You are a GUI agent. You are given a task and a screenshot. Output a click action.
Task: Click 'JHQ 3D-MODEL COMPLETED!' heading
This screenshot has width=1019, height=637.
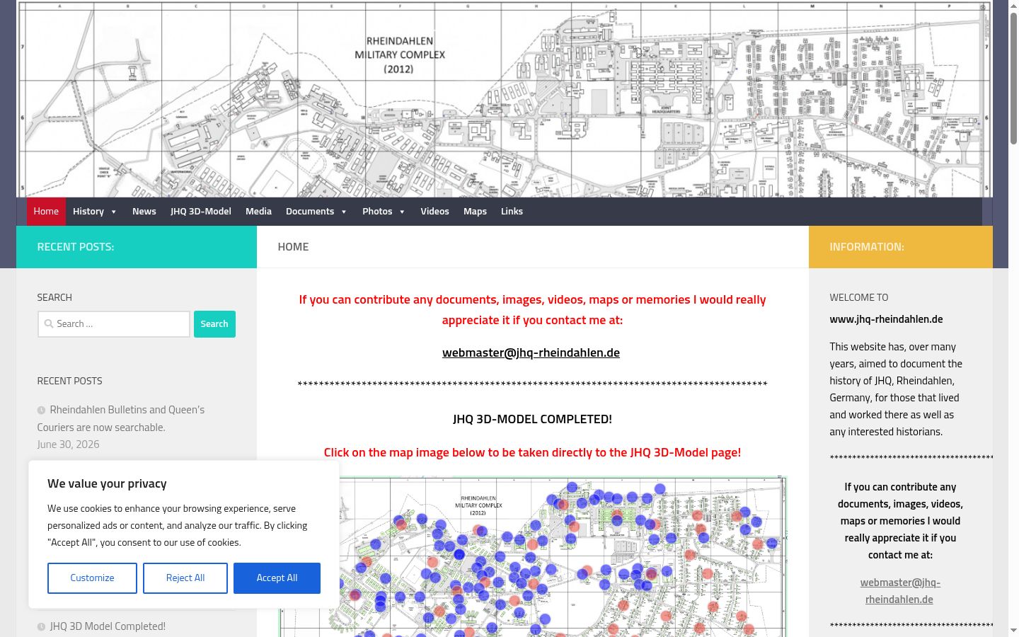(x=532, y=419)
